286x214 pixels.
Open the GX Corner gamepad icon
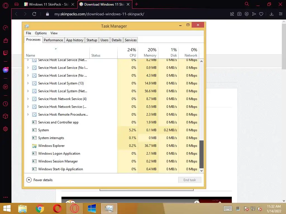click(x=16, y=4)
